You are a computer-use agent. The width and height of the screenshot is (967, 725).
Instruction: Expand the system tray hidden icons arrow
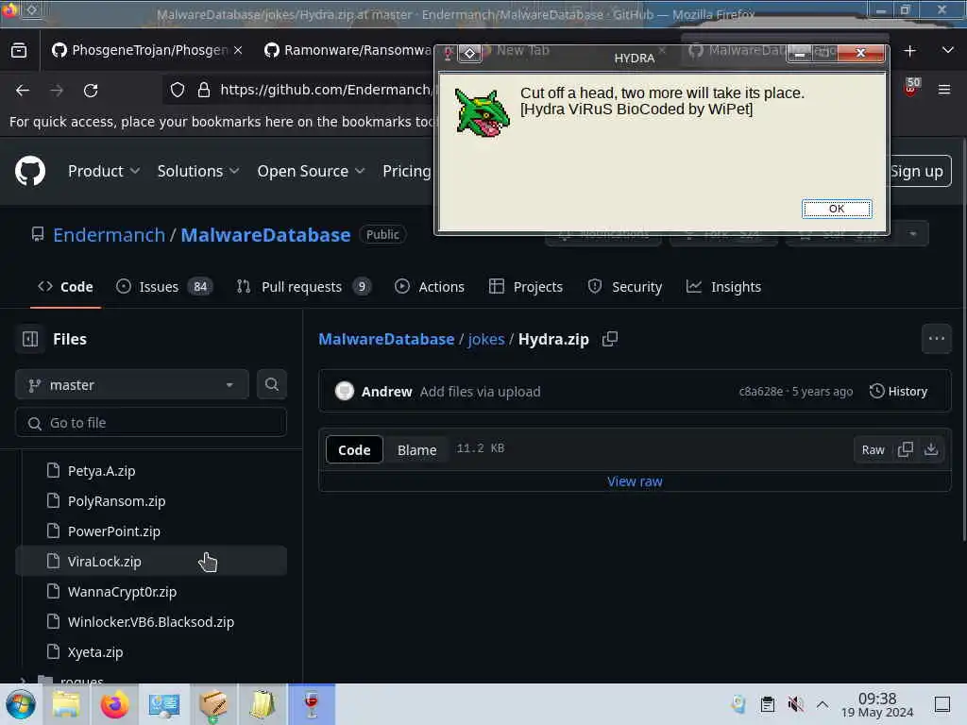(823, 704)
